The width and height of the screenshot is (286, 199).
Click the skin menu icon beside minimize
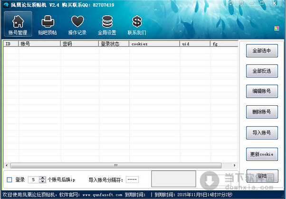point(241,3)
